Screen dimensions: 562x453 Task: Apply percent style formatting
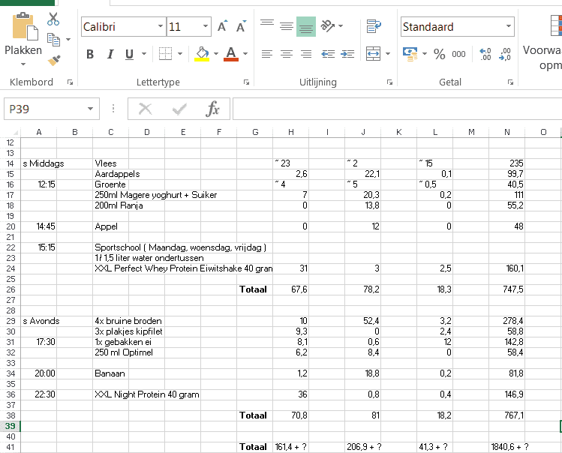440,54
